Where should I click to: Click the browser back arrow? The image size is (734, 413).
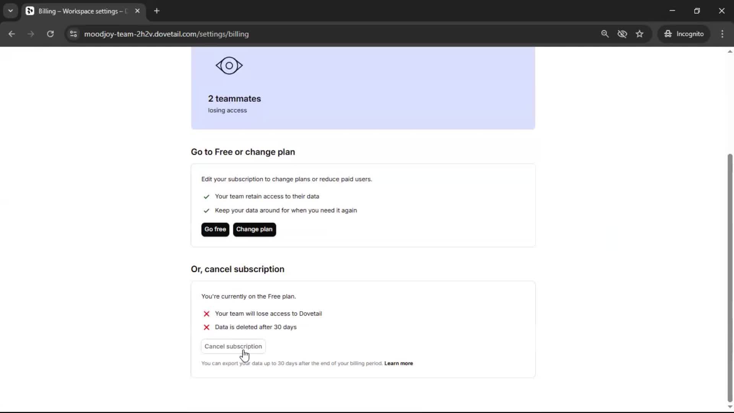pyautogui.click(x=12, y=34)
